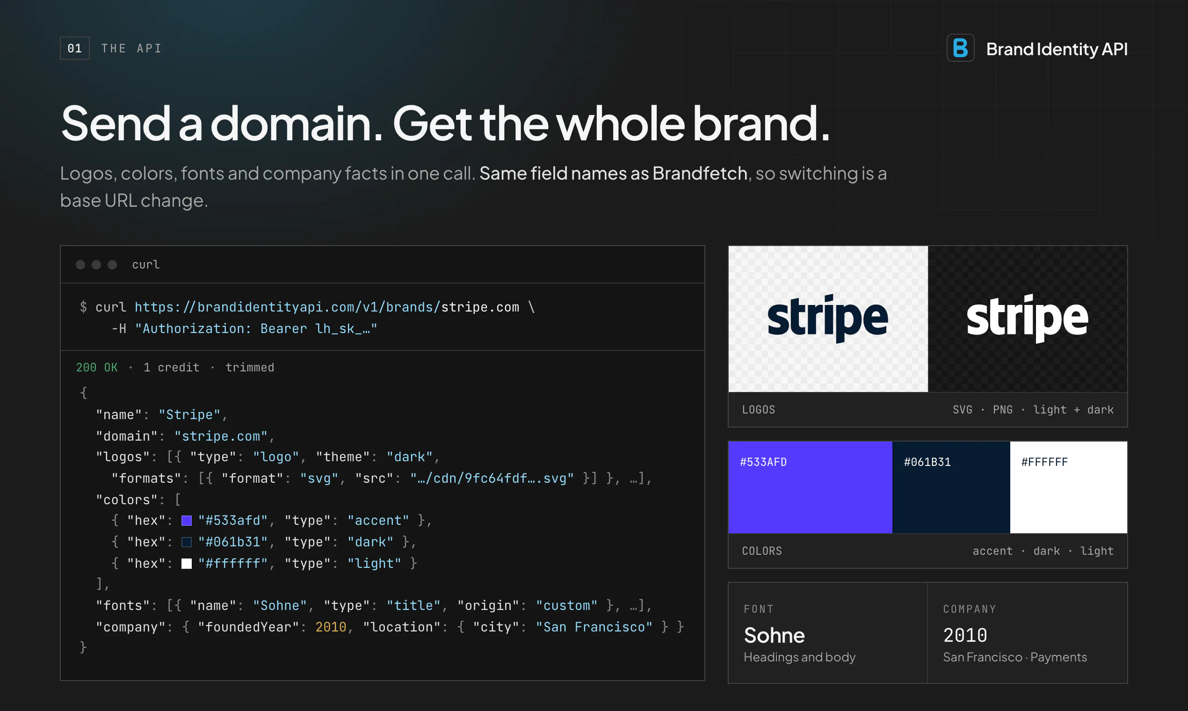The image size is (1188, 711).
Task: Click the "Stripe" name value in JSON
Action: (x=189, y=414)
